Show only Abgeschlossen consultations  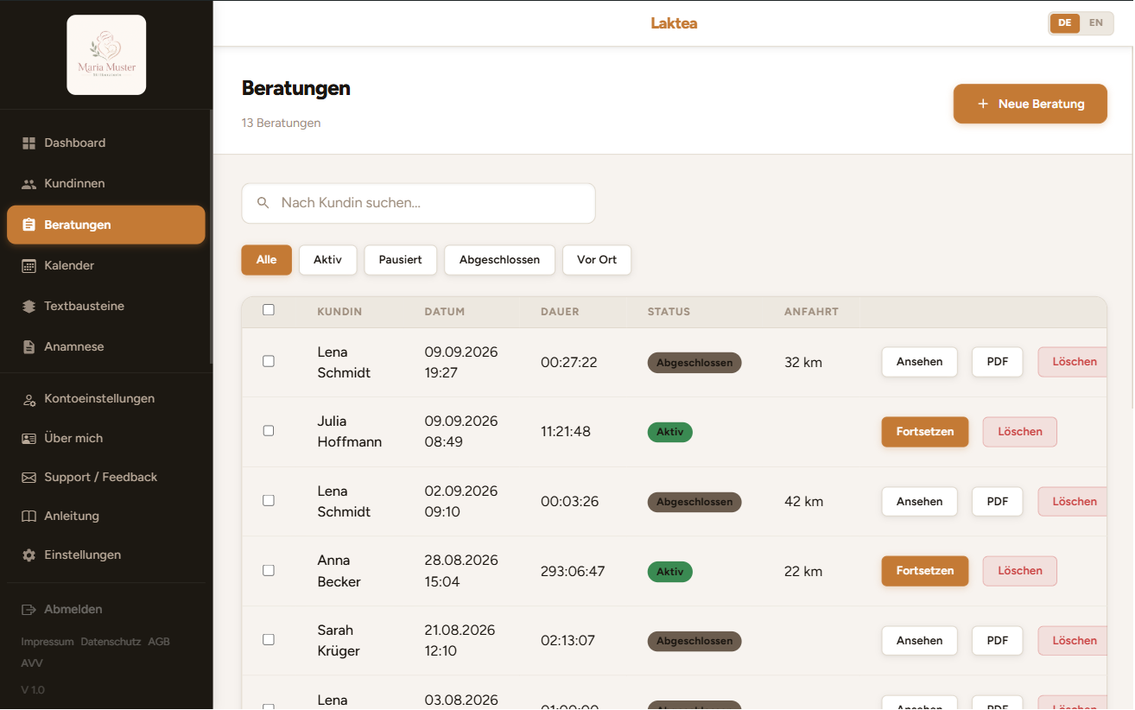499,260
